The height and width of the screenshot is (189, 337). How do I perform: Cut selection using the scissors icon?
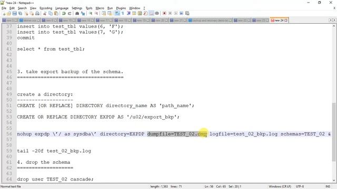[x=45, y=13]
